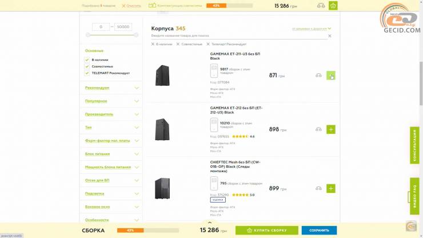Open CHIEFTEC Mesh product title link
Viewport: 423px width, 238px height.
[x=236, y=166]
